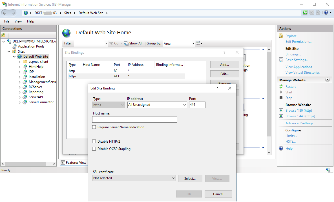Screen dimensions: 334x202
Task: Select the http port 80 binding row
Action: click(127, 71)
